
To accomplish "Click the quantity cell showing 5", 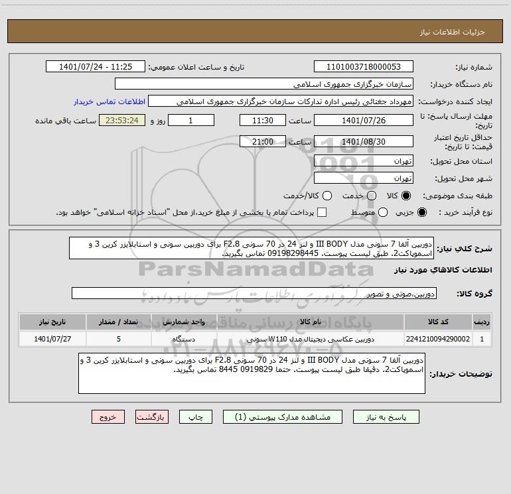I will (119, 339).
